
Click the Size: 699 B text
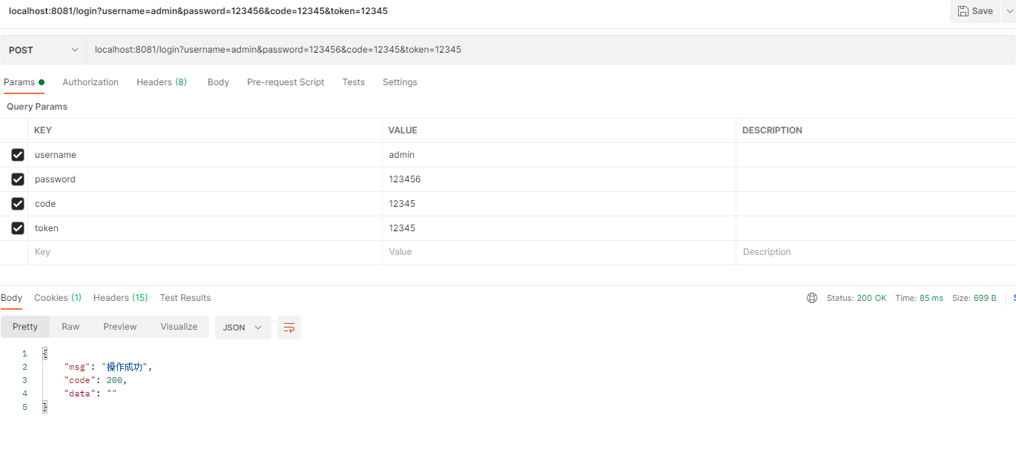pos(974,298)
